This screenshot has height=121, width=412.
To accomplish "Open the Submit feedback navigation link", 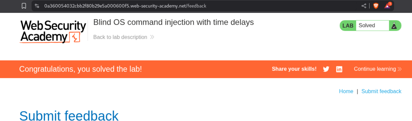I will (x=381, y=91).
